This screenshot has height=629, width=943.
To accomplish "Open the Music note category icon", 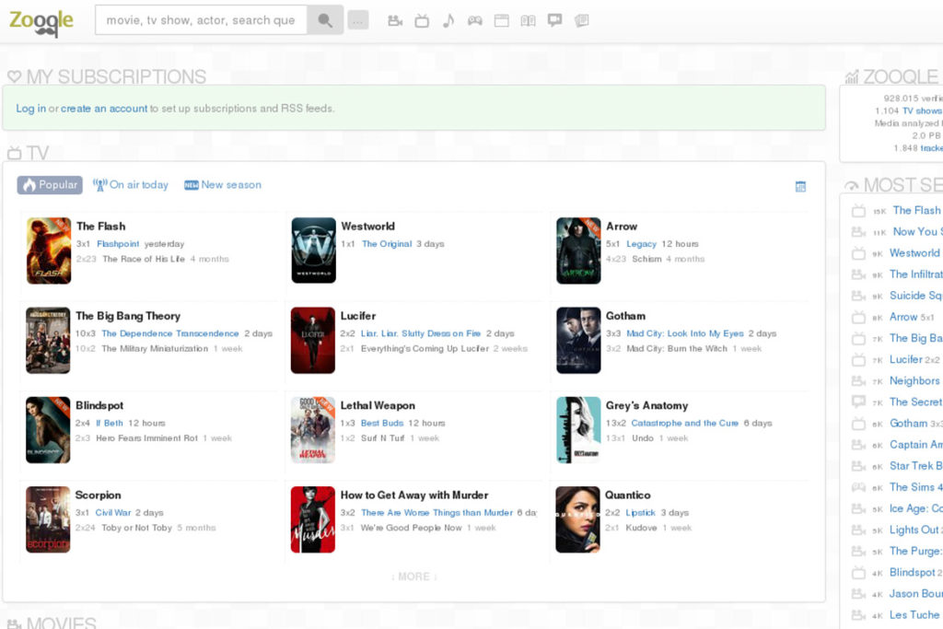I will (x=448, y=21).
